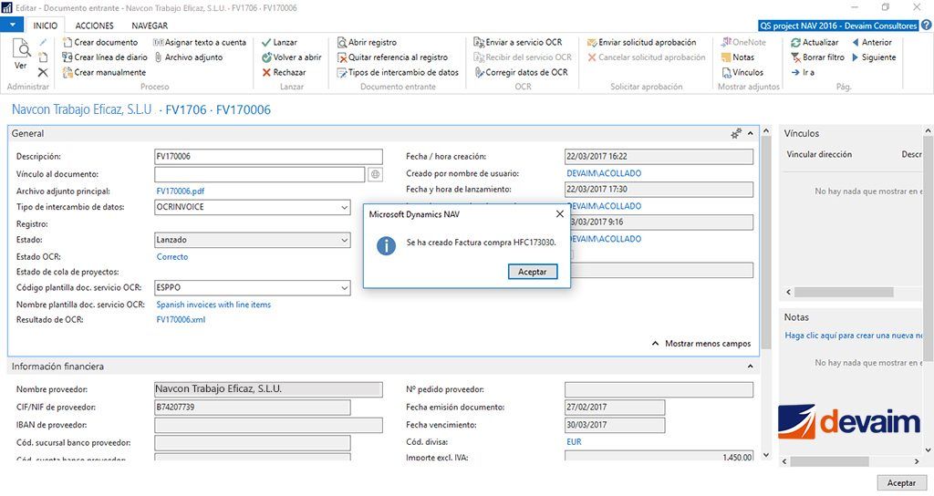
Task: Click the DEVAIM\ACOLLADO creator user link
Action: click(x=604, y=173)
